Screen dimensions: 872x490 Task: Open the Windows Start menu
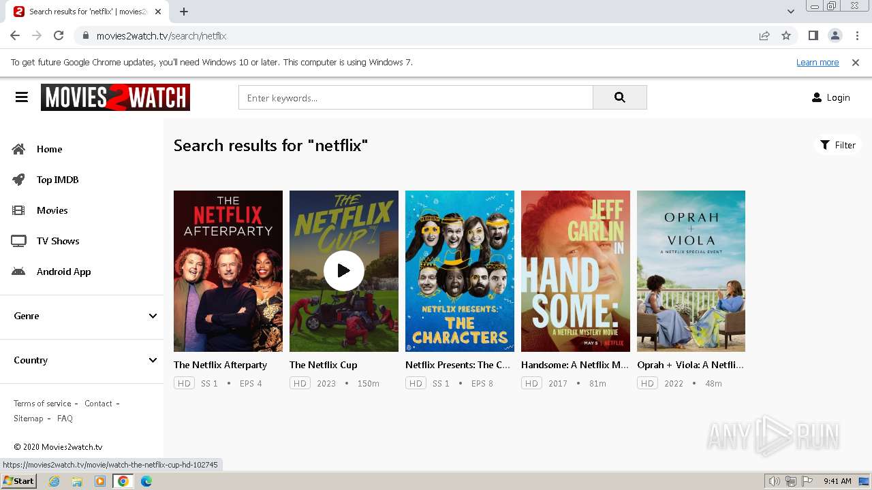[x=18, y=481]
